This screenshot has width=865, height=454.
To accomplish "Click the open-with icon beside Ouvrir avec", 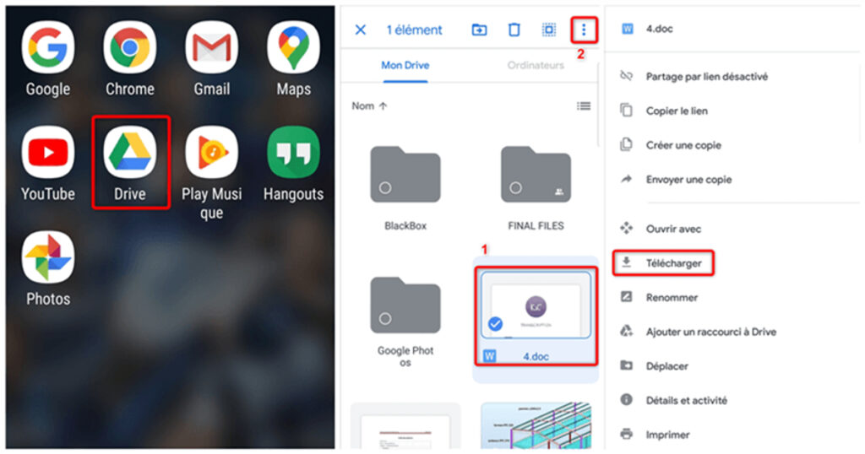I will tap(626, 228).
